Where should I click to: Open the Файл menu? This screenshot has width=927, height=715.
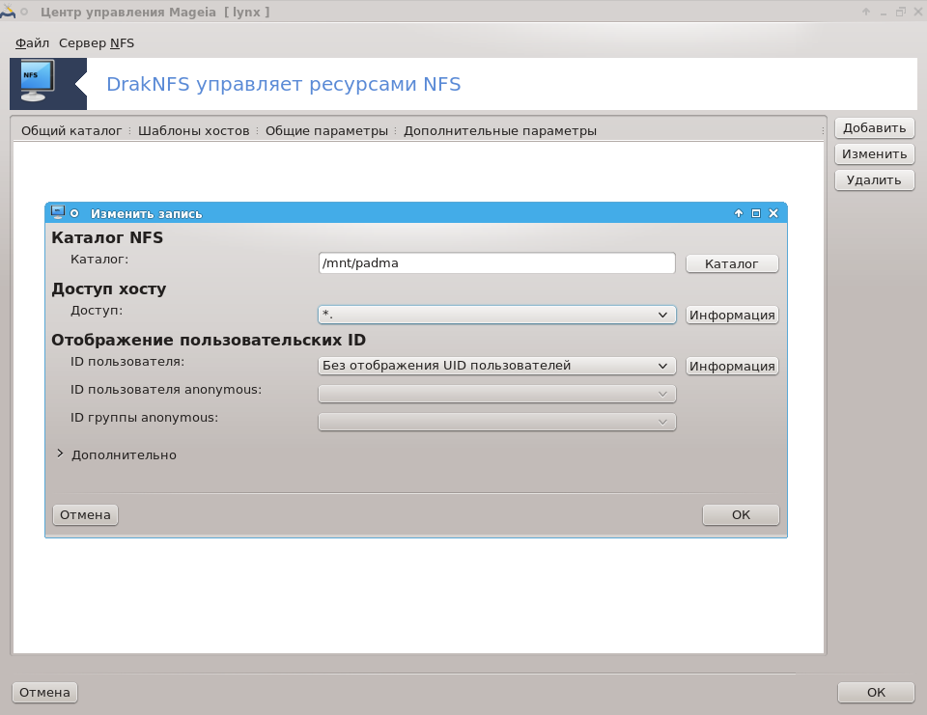[x=32, y=43]
